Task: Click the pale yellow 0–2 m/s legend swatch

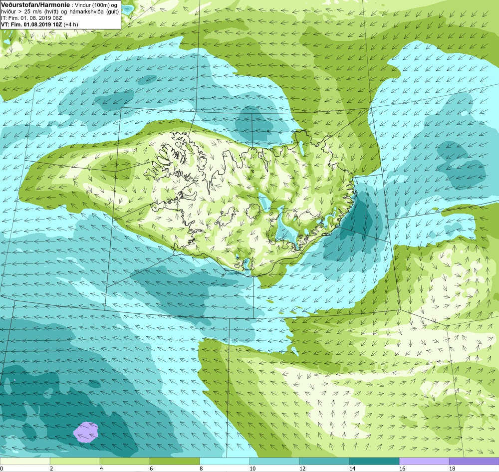Action: click(x=25, y=461)
